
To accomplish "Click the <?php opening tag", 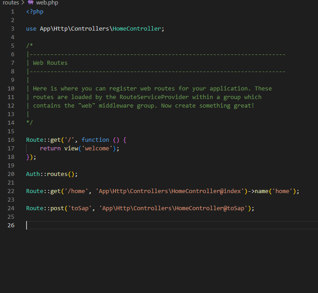I will (35, 12).
